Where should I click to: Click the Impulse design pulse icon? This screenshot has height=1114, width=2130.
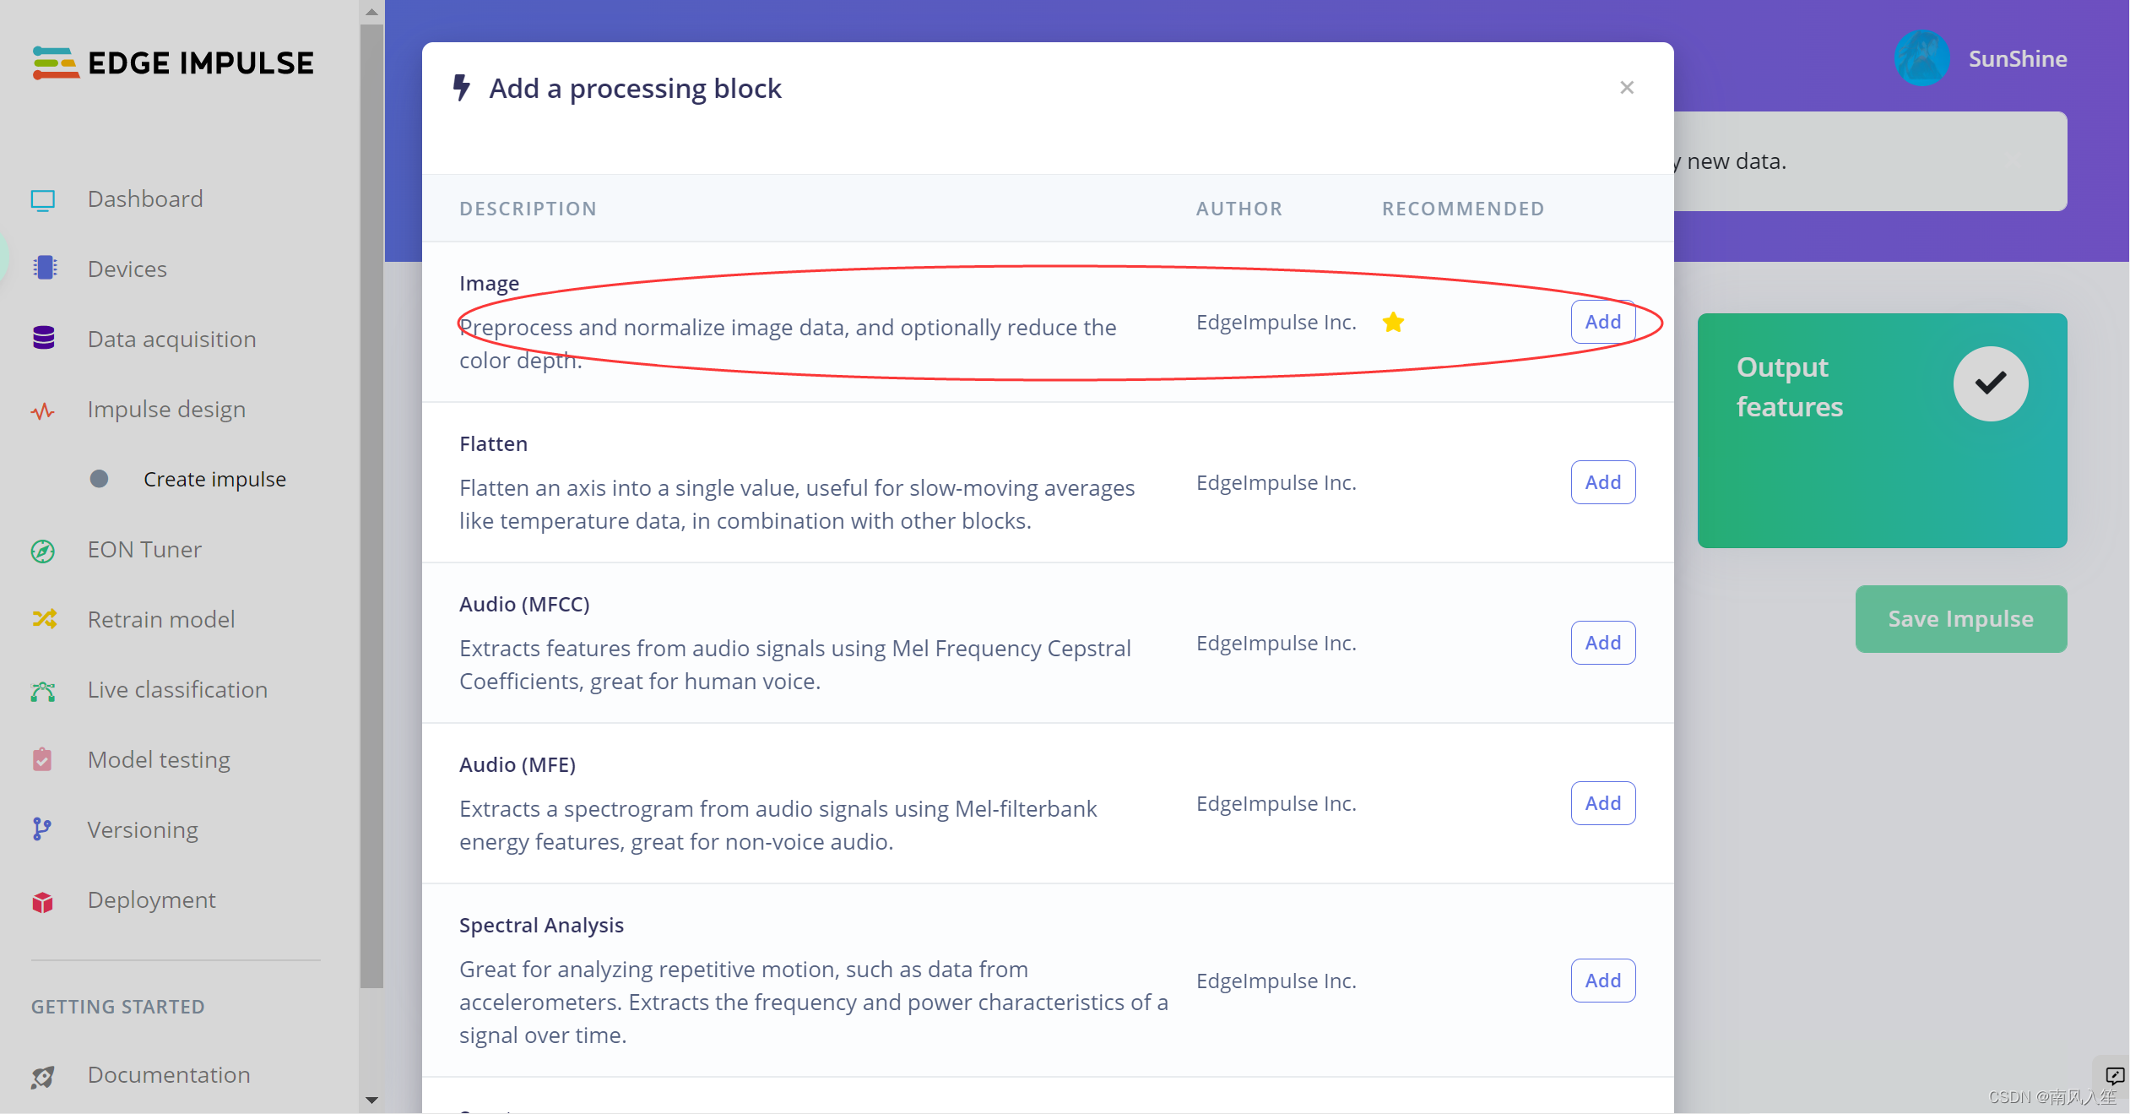[x=43, y=410]
